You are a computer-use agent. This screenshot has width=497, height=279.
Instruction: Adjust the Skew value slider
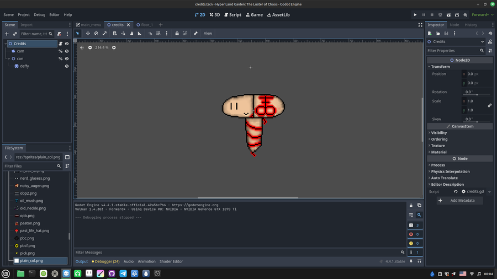coord(477,122)
